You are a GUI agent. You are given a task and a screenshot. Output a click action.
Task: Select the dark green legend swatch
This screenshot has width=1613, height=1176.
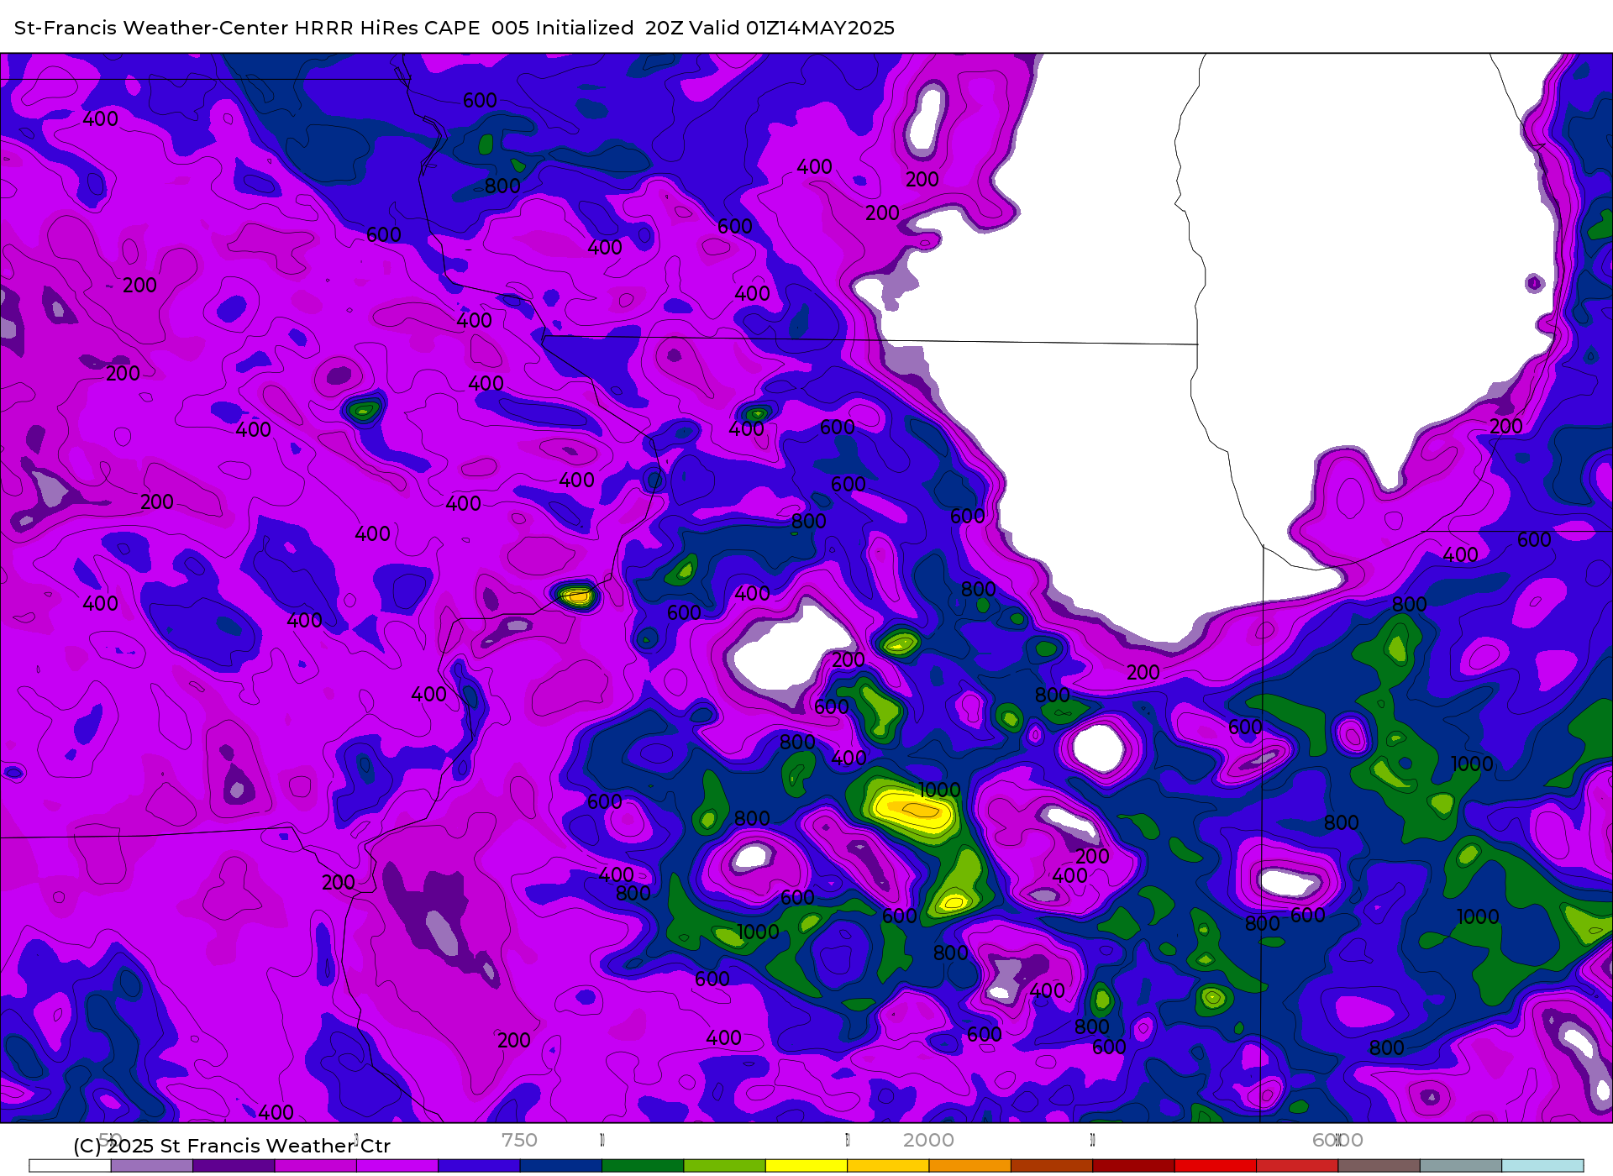(643, 1166)
